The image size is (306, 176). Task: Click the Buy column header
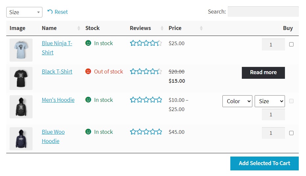pyautogui.click(x=288, y=28)
